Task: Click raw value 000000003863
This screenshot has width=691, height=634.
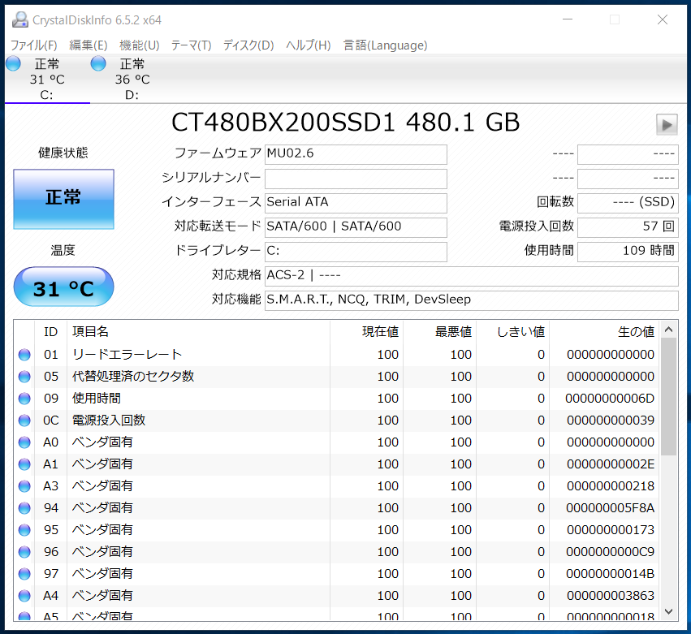Action: click(x=611, y=596)
